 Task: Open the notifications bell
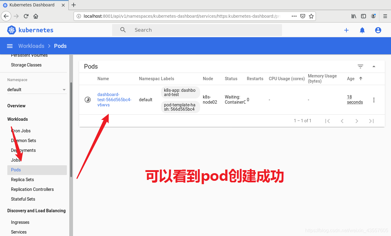click(x=362, y=30)
